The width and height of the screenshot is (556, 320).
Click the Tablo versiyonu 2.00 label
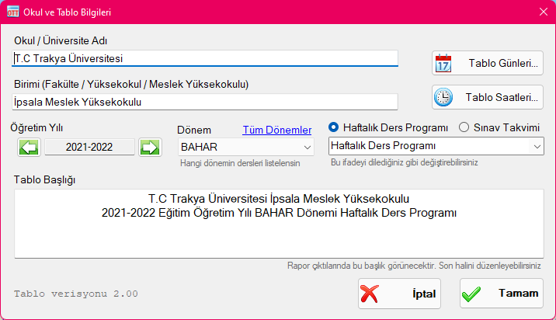[x=76, y=294]
